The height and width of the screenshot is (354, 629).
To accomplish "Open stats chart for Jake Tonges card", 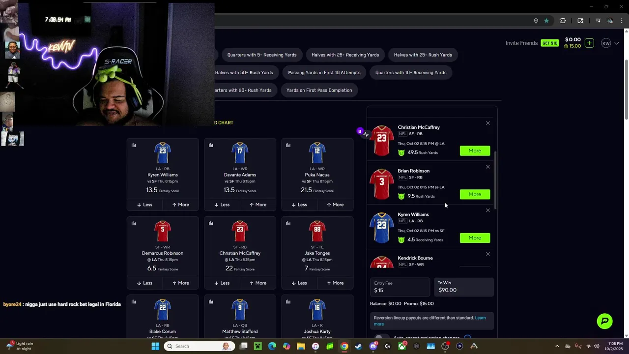I will click(288, 223).
